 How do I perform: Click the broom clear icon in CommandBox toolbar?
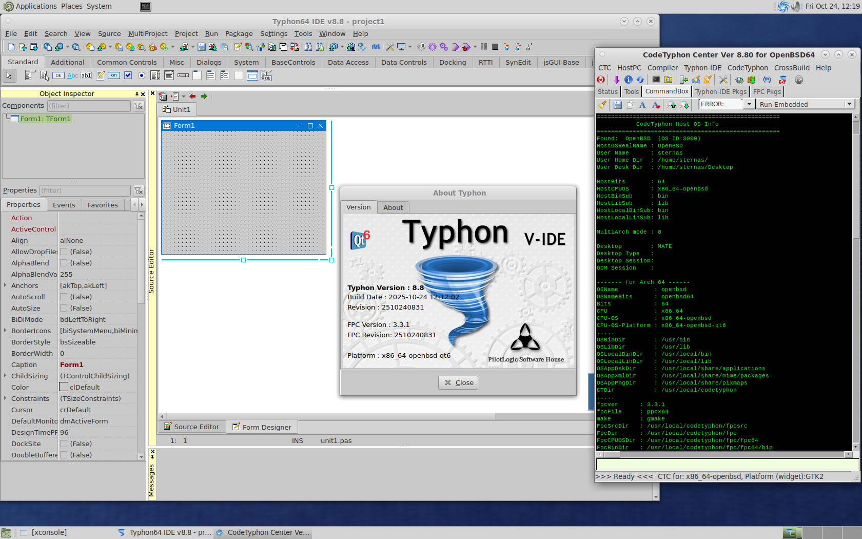point(602,105)
